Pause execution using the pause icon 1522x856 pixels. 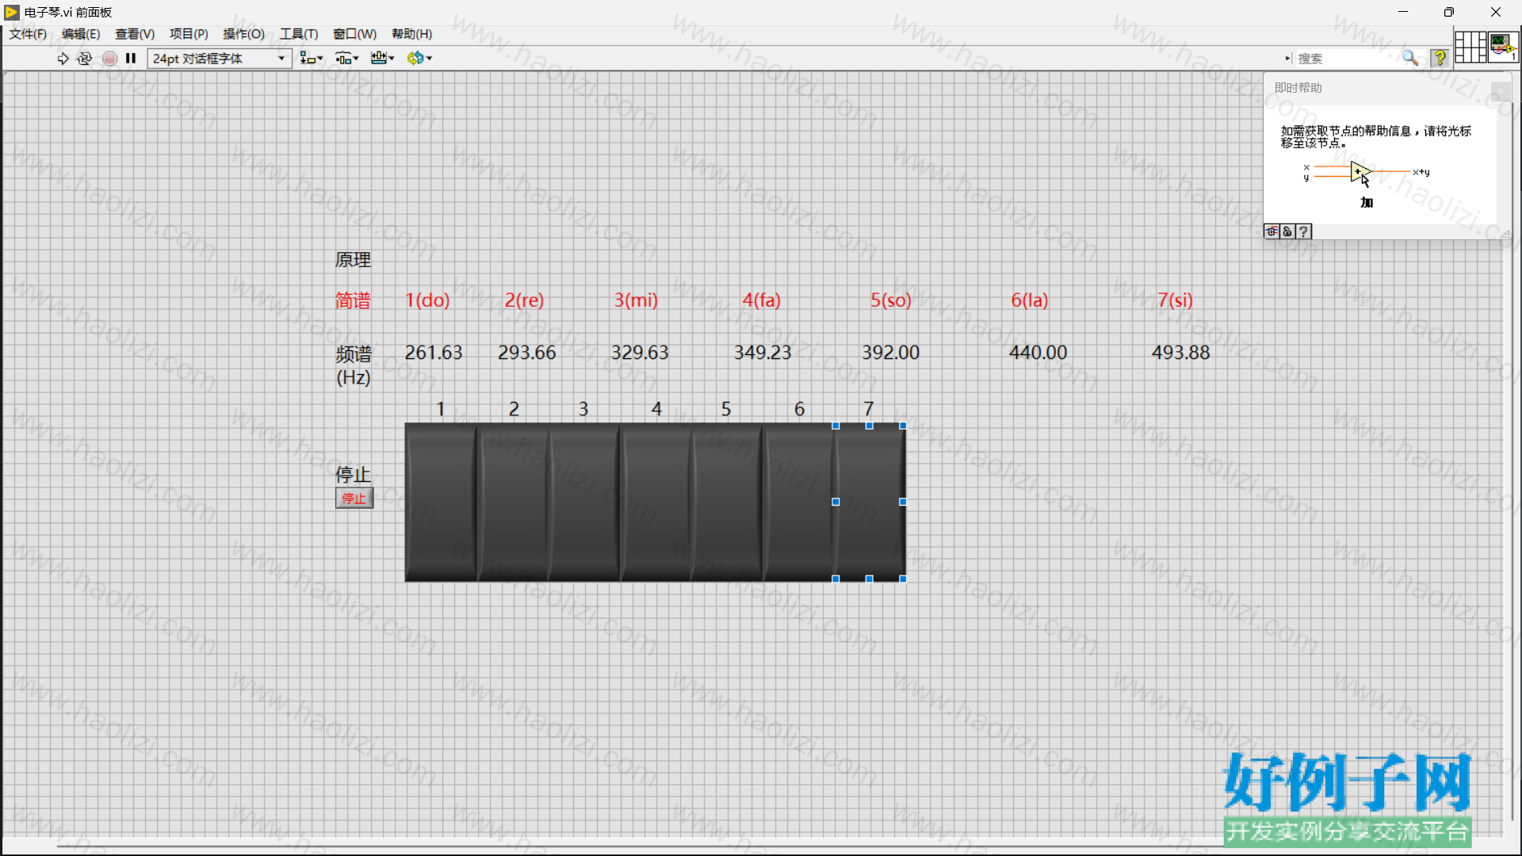(x=131, y=58)
